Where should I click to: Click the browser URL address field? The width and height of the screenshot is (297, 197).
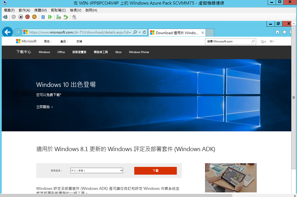click(80, 32)
